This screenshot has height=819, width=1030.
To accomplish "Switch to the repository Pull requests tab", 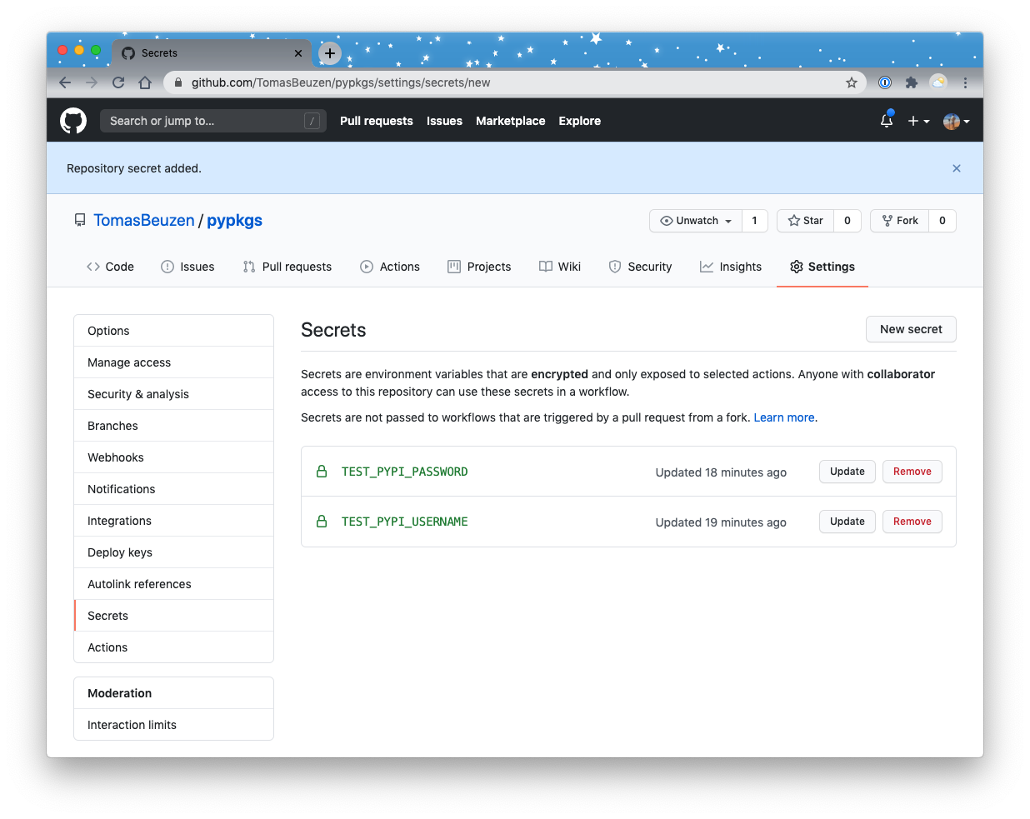I will [x=287, y=267].
